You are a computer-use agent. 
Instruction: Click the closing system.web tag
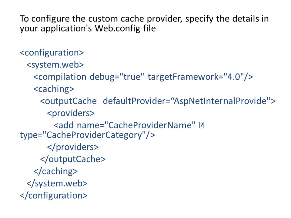pyautogui.click(x=57, y=183)
